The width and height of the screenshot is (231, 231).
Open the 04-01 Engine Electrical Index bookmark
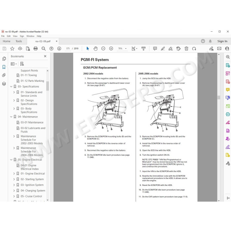pos(30,167)
